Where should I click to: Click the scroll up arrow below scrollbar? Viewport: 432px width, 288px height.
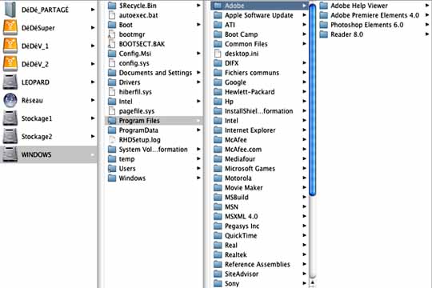point(312,282)
